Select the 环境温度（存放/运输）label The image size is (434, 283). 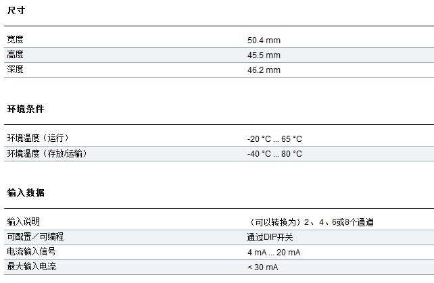[x=47, y=153]
